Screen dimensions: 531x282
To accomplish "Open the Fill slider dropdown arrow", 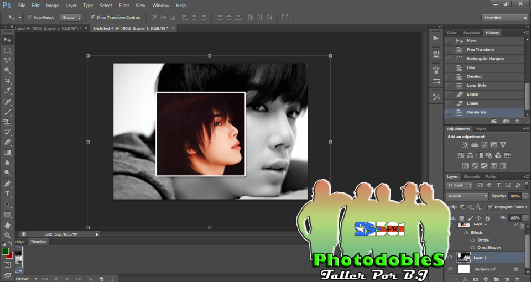I will pyautogui.click(x=525, y=218).
